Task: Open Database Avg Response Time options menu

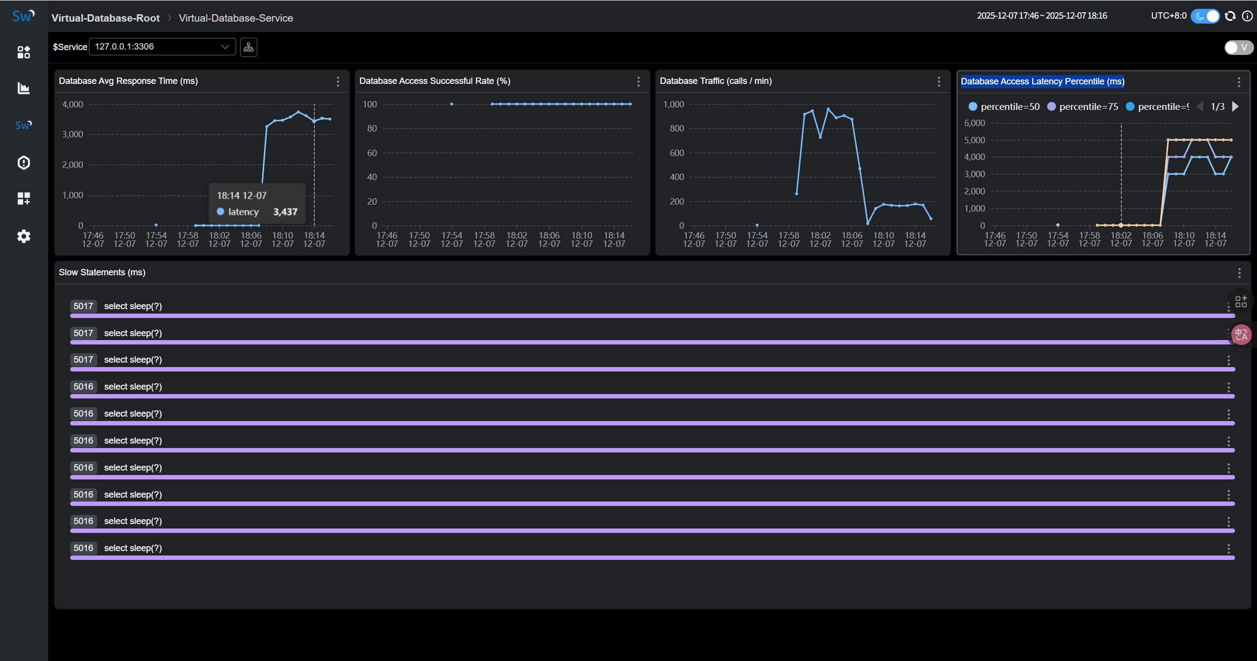Action: (338, 81)
